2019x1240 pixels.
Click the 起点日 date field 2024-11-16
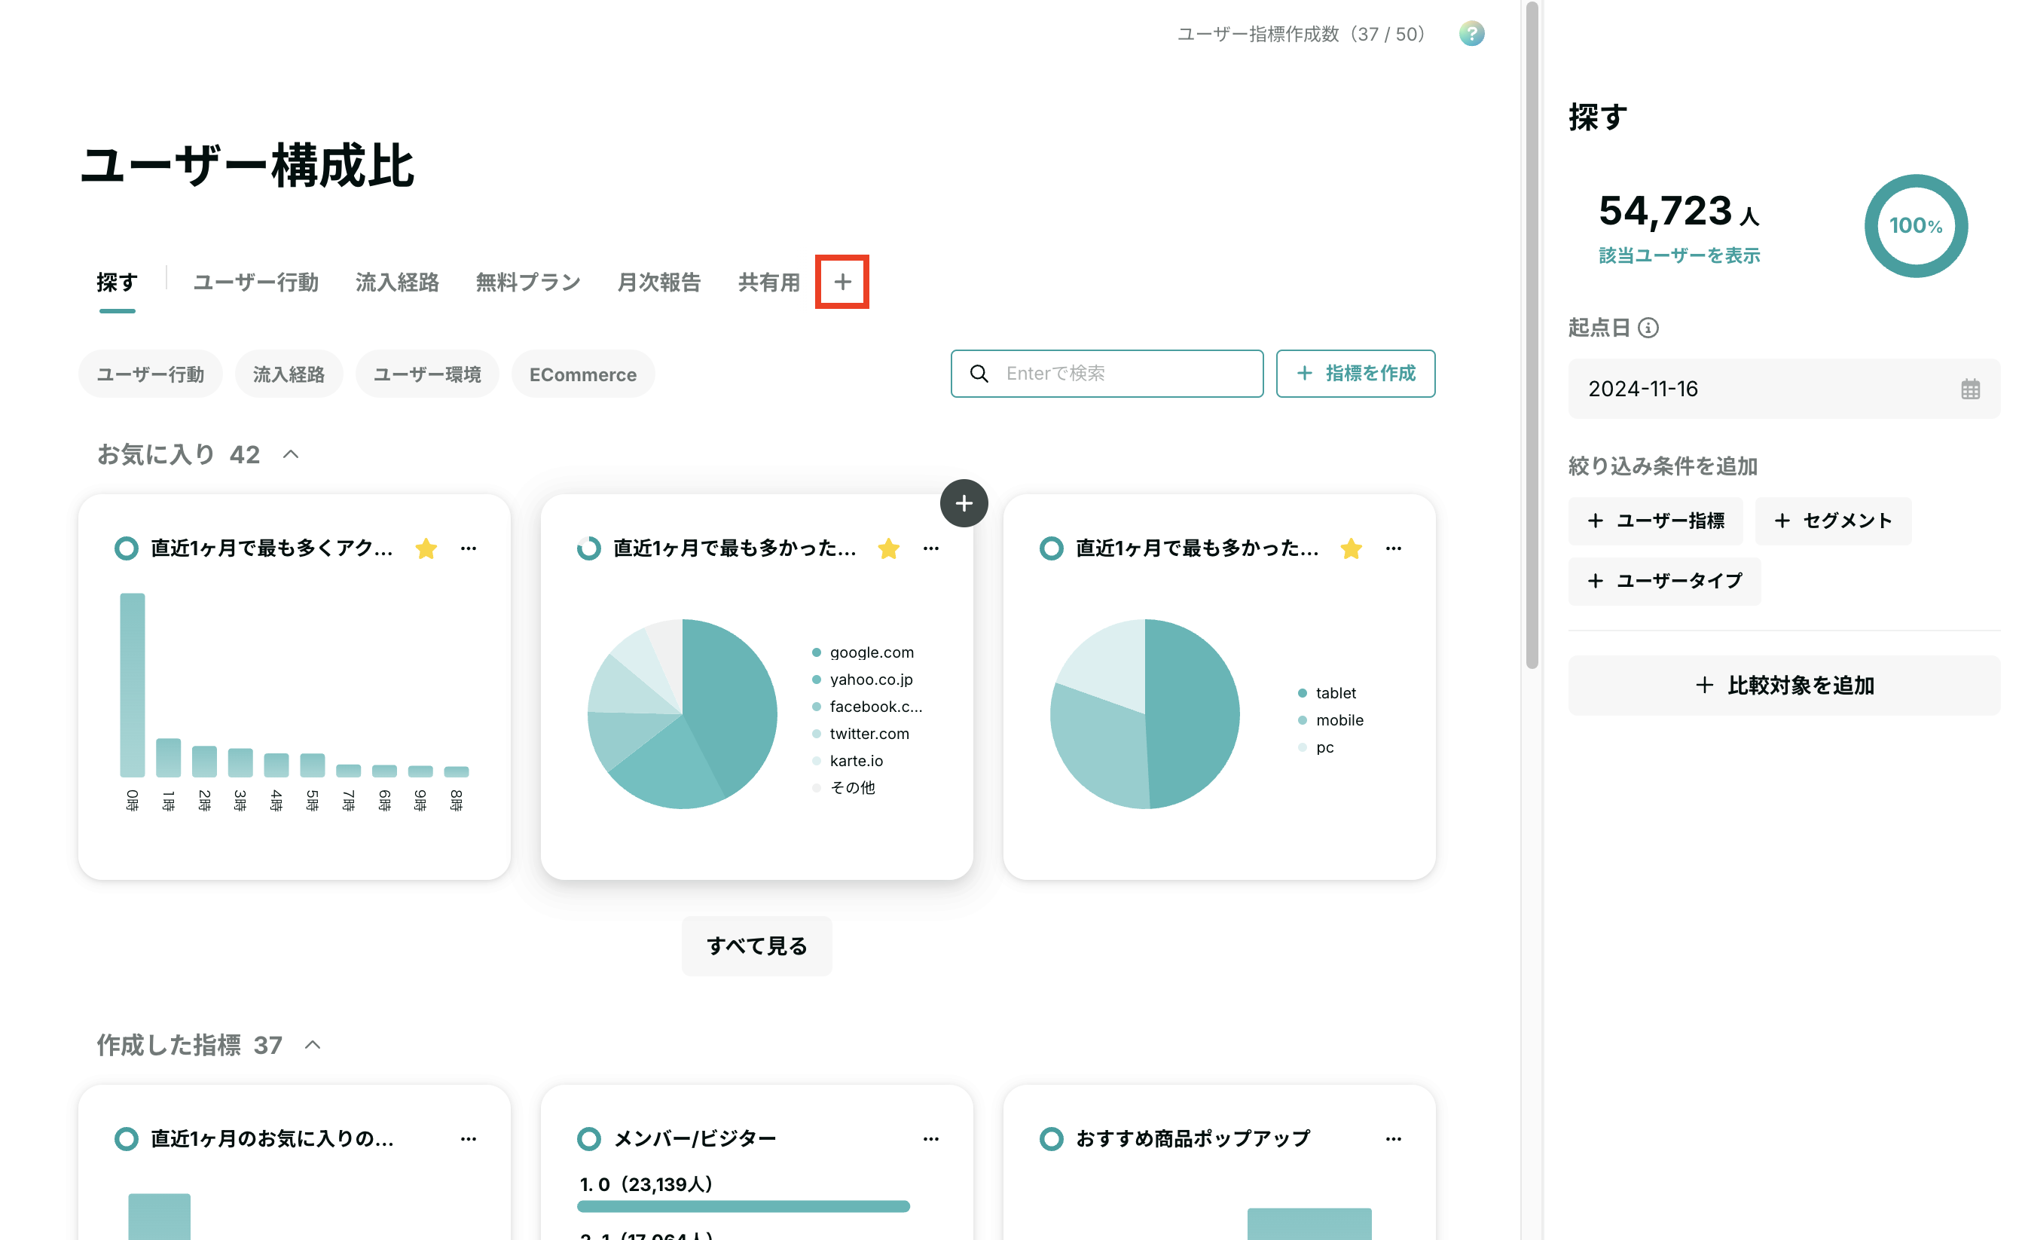coord(1785,389)
